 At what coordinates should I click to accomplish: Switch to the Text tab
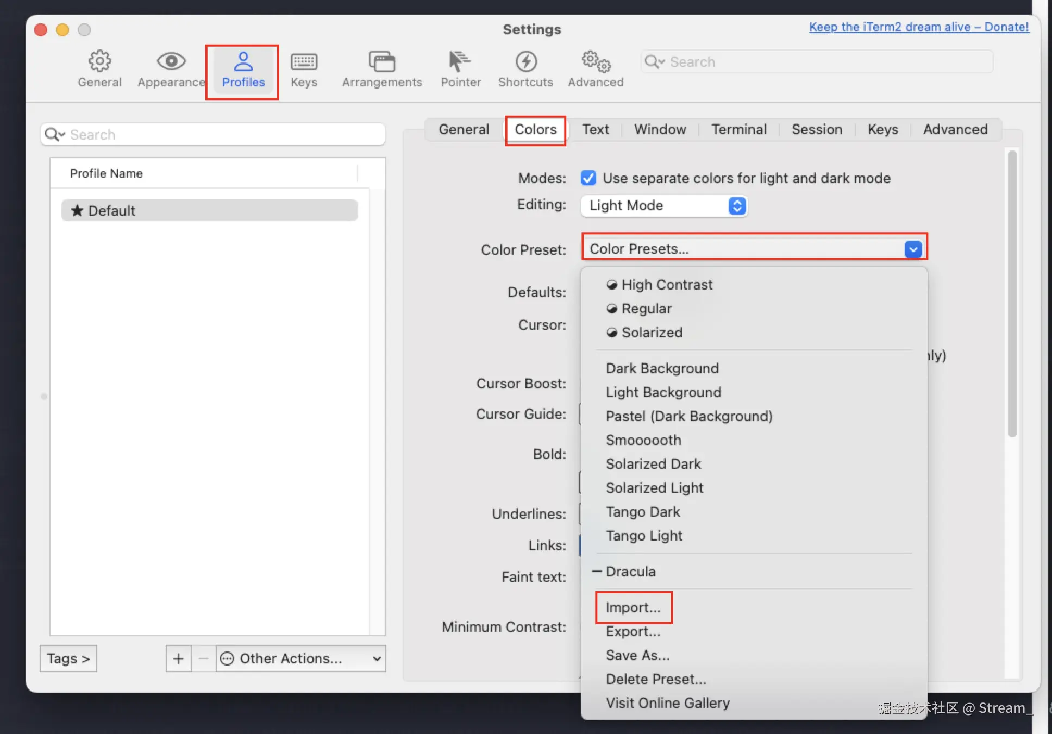pos(596,129)
